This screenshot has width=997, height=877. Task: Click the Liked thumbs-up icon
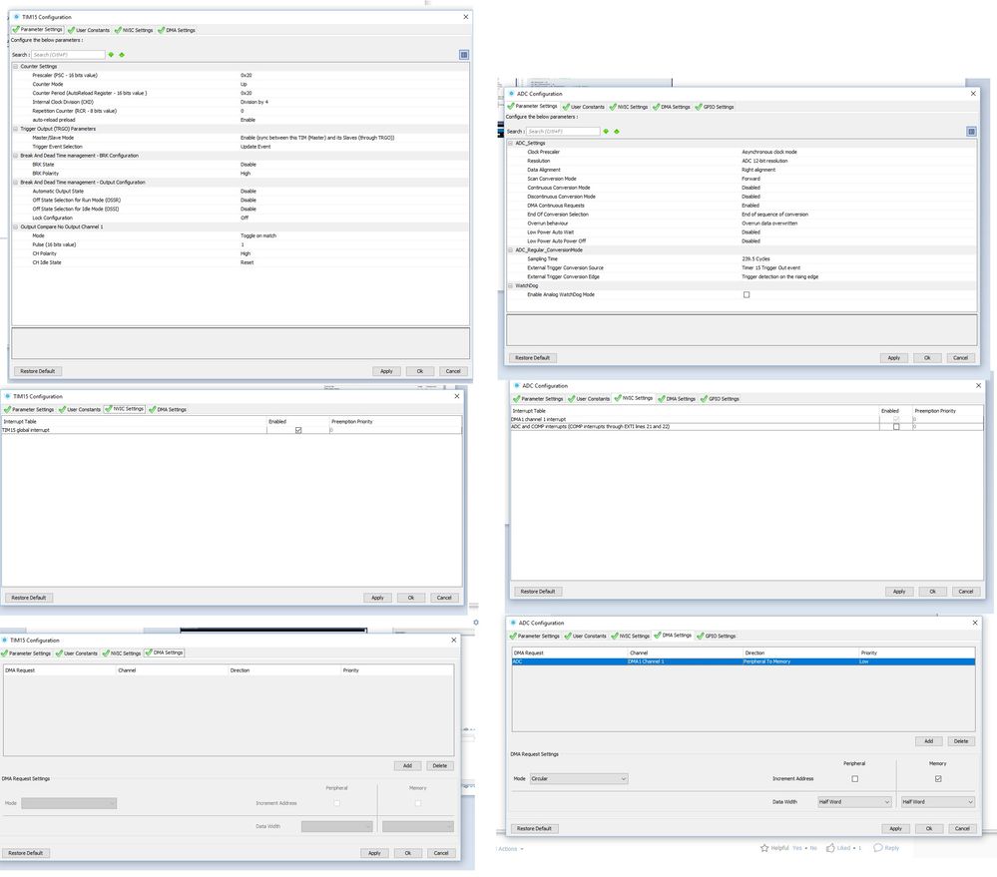[x=830, y=848]
